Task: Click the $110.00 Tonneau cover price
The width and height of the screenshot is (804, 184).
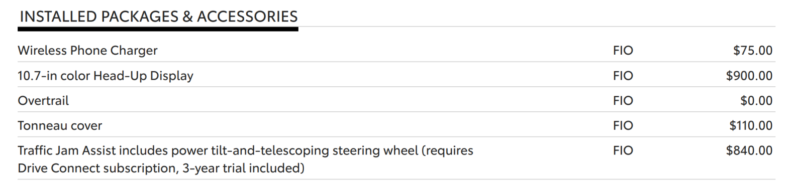Action: 751,125
